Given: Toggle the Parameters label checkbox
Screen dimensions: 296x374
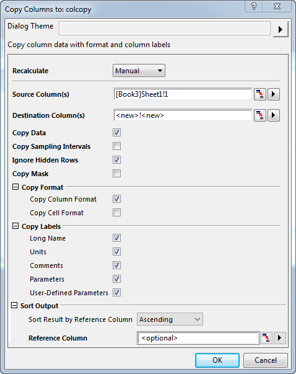Looking at the screenshot, I should (x=116, y=279).
